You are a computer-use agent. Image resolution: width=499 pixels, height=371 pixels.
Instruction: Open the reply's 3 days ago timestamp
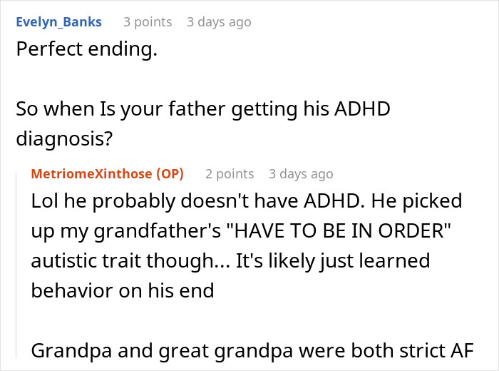point(301,173)
